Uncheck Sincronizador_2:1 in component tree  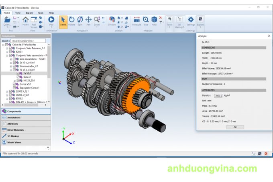coord(14,66)
